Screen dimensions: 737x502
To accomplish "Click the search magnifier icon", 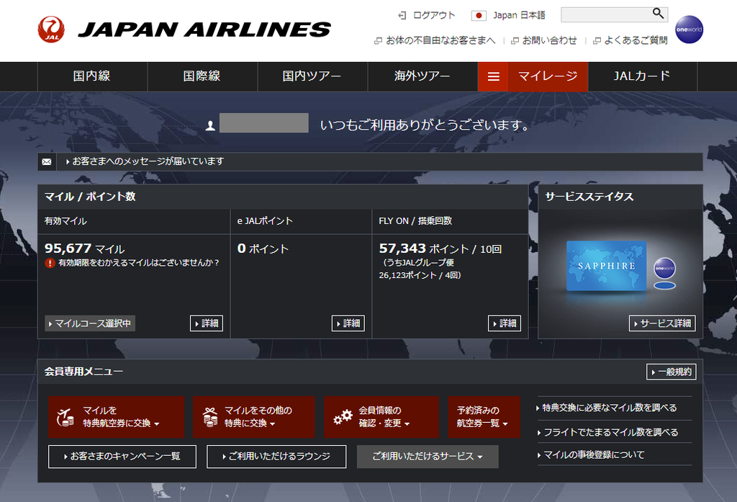I will [659, 14].
